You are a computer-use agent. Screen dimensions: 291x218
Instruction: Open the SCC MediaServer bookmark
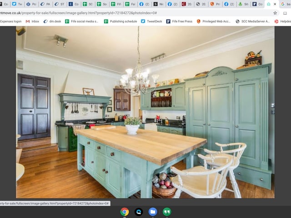(252, 21)
